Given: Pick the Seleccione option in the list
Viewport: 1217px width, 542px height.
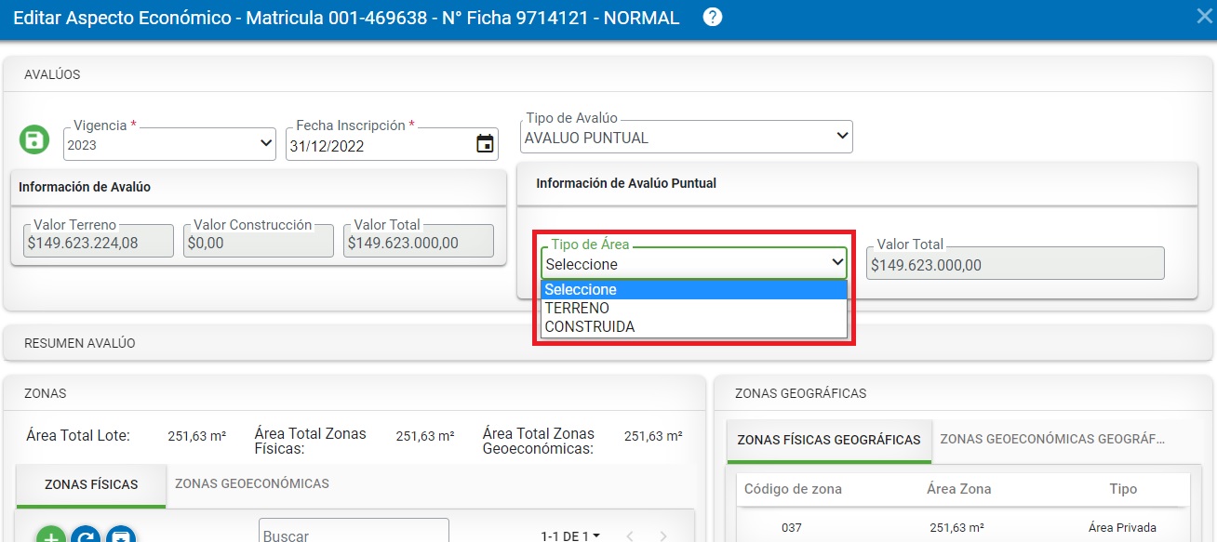Looking at the screenshot, I should 582,289.
